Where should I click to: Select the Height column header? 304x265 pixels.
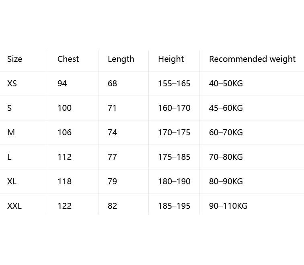tap(171, 59)
